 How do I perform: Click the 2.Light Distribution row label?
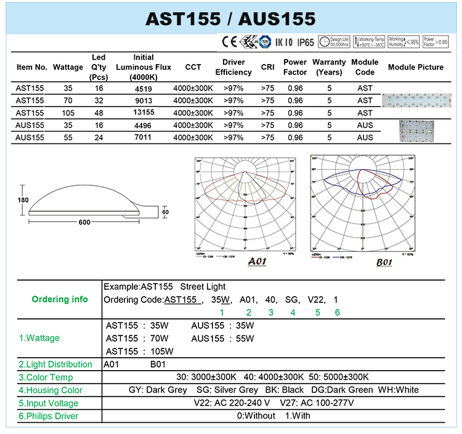(x=55, y=364)
